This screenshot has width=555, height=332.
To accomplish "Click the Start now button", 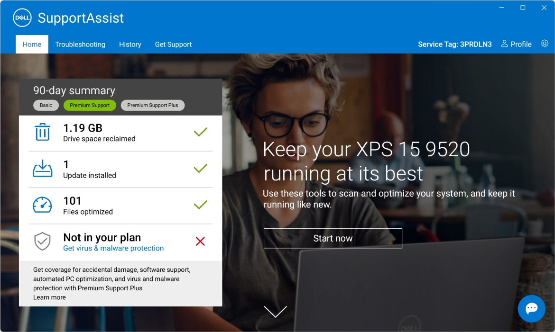I will [x=333, y=238].
